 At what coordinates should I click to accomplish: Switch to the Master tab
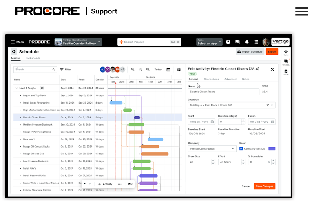15,58
